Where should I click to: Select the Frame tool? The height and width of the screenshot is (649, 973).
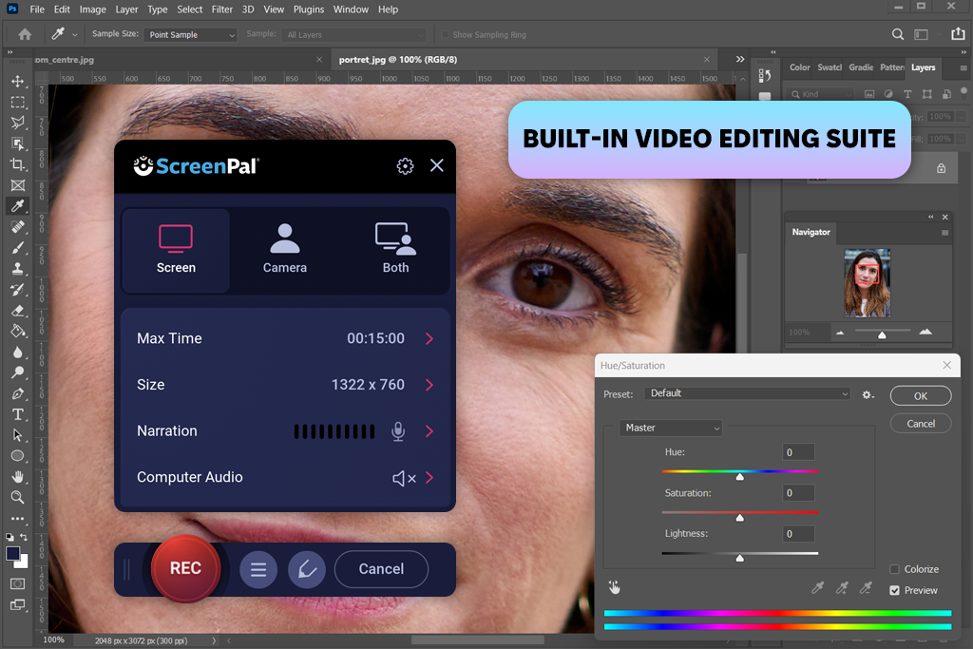(x=18, y=185)
